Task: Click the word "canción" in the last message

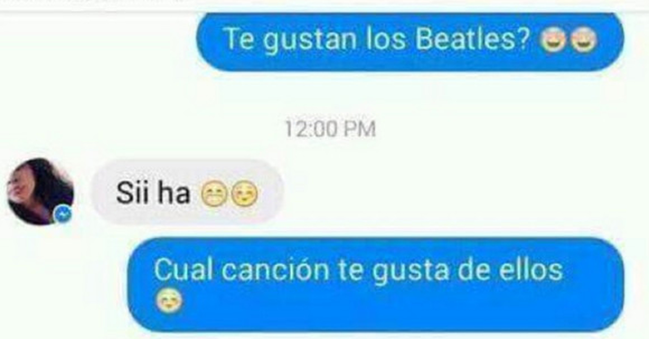Action: (275, 270)
